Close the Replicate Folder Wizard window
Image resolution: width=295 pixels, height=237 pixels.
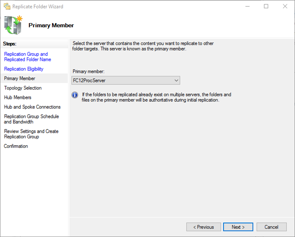click(285, 6)
